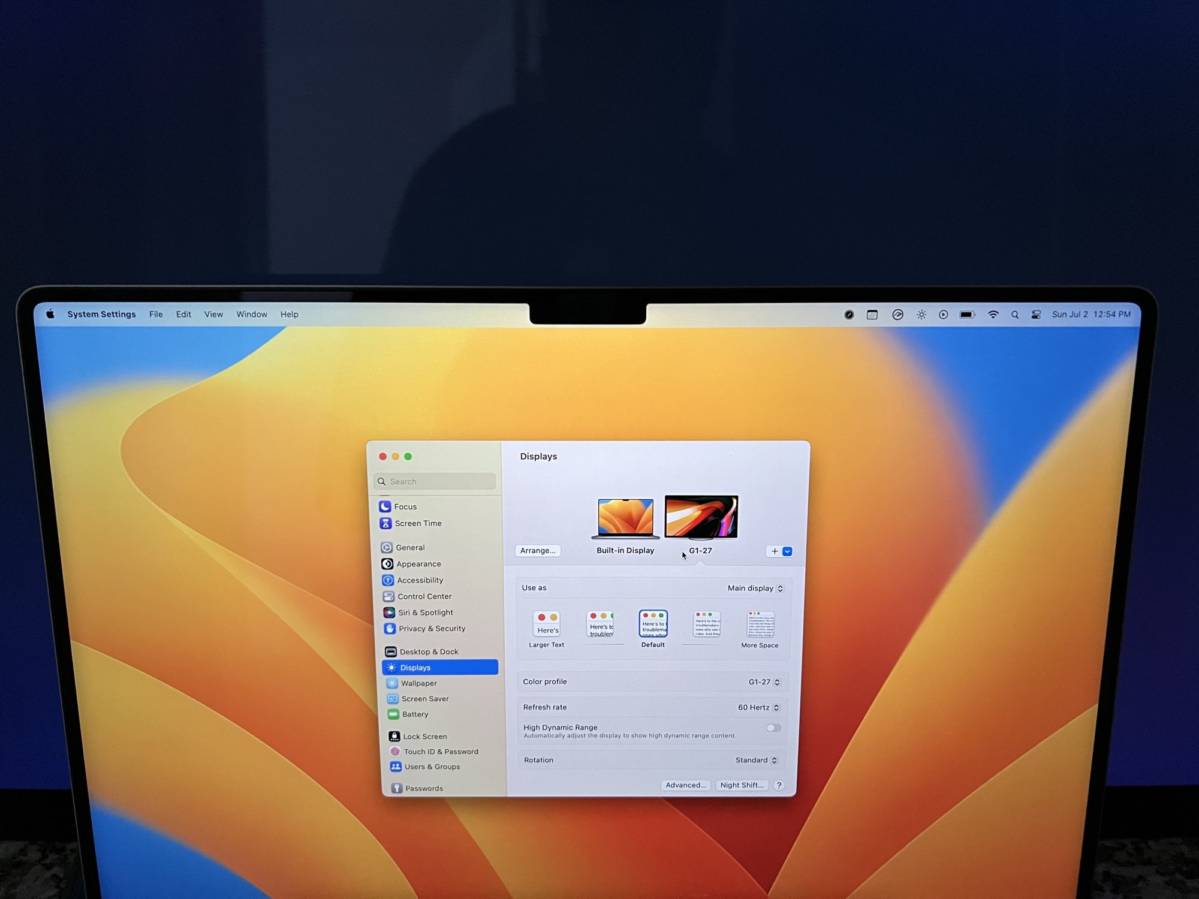This screenshot has height=899, width=1199.
Task: Go to Privacy & Security
Action: pyautogui.click(x=431, y=629)
